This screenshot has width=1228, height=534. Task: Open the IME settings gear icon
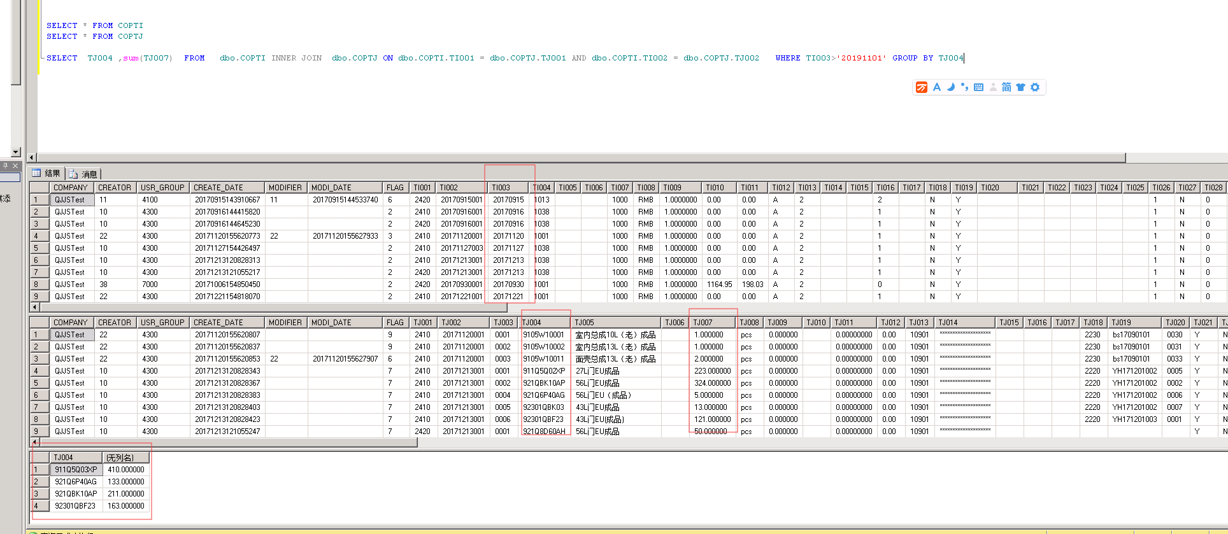click(x=1035, y=87)
